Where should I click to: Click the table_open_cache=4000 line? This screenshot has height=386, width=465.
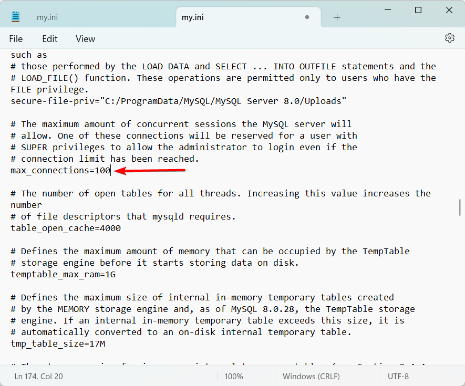[66, 228]
